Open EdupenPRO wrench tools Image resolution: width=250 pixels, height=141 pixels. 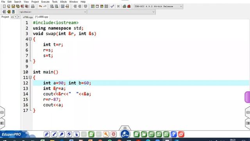pos(106,134)
